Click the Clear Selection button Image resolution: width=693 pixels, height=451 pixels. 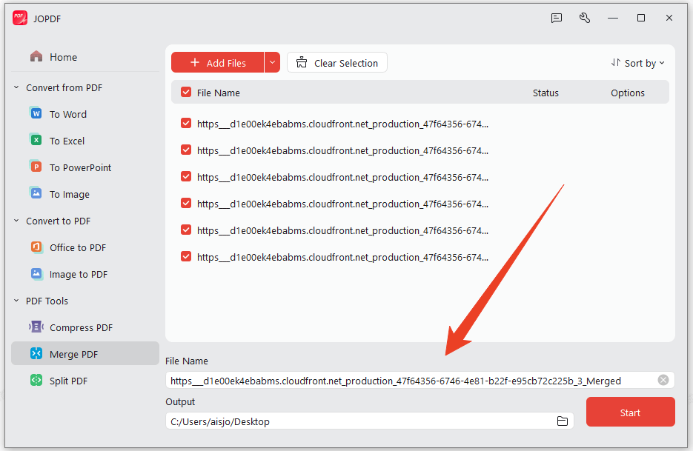click(337, 62)
